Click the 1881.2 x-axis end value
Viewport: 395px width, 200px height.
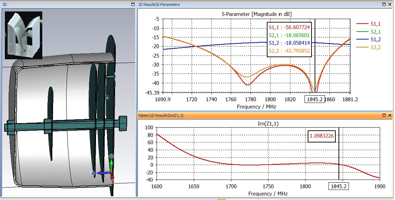350,99
